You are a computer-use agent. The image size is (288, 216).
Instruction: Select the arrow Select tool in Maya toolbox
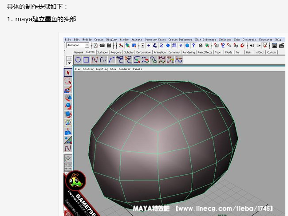pyautogui.click(x=68, y=73)
